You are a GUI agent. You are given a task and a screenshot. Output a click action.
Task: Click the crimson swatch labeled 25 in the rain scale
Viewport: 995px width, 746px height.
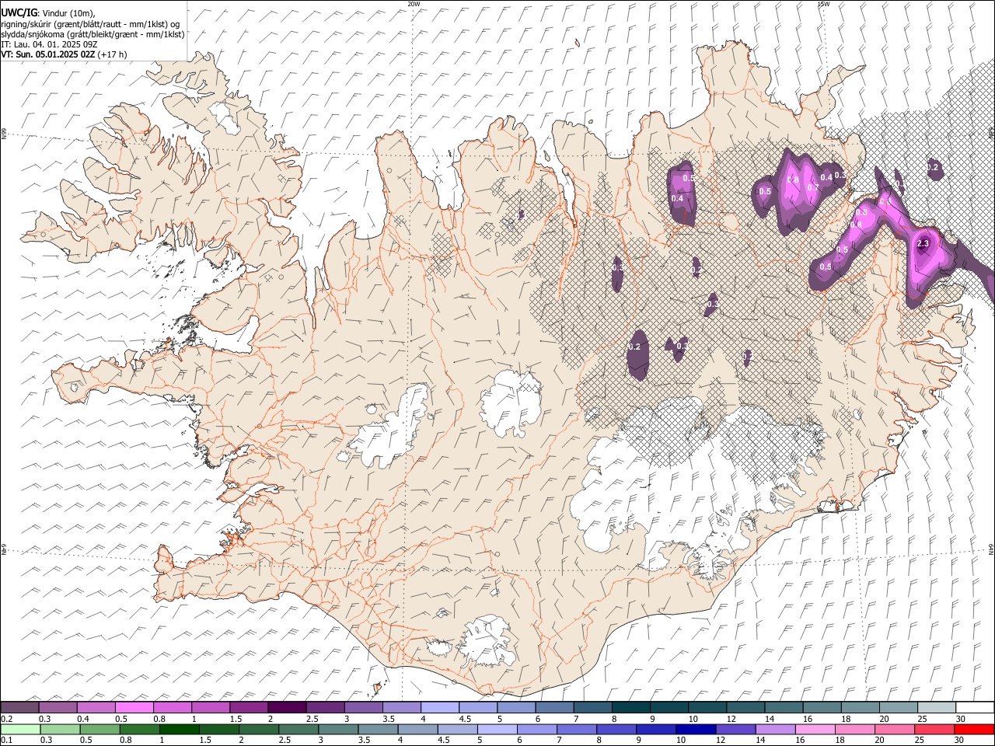[x=934, y=730]
